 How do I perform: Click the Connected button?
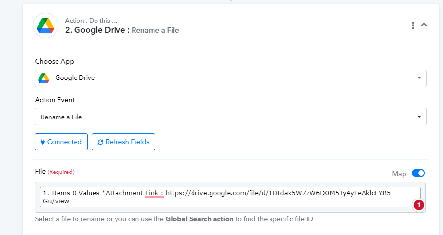pos(61,142)
